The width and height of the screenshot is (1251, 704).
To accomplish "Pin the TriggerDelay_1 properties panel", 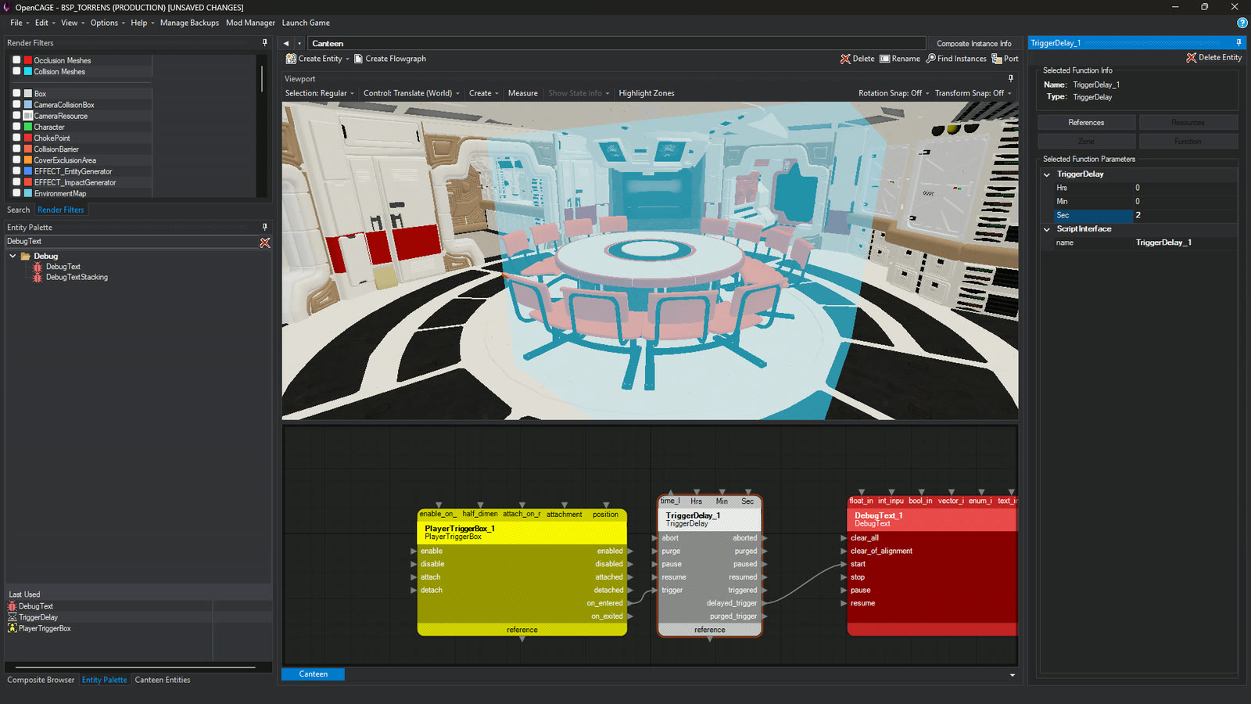I will click(x=1238, y=42).
